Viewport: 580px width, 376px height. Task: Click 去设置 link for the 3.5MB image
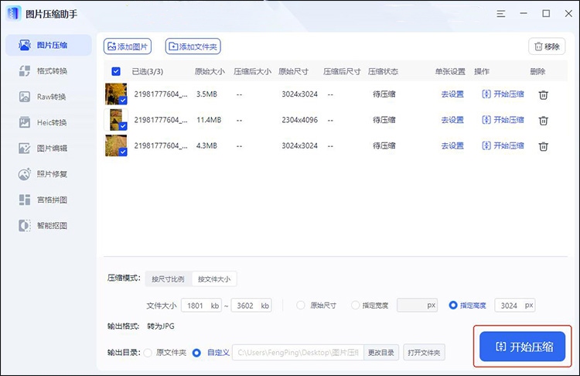click(x=452, y=94)
